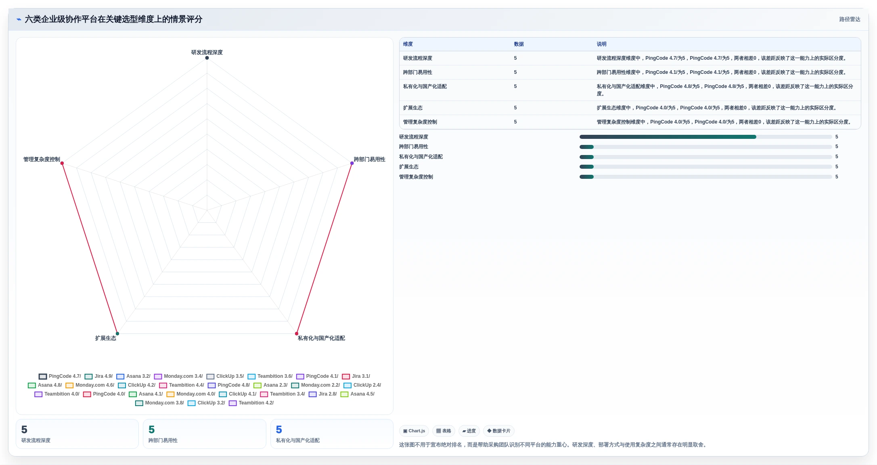
Task: Toggle Teambition 3.4/ in the legend
Action: click(x=283, y=394)
